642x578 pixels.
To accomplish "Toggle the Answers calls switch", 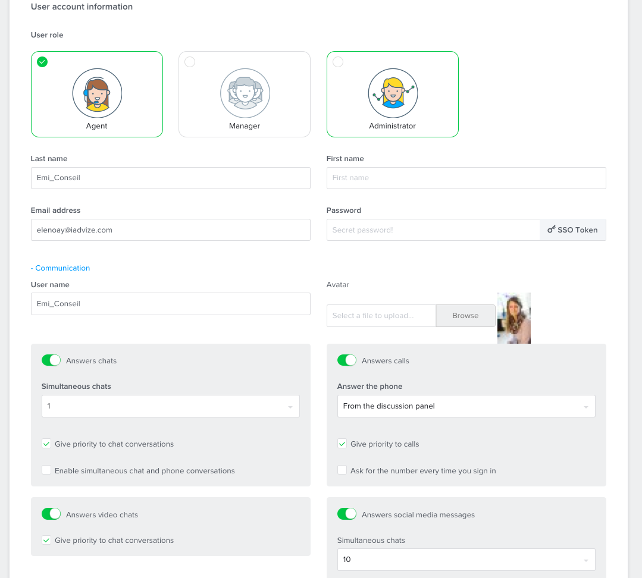I will pyautogui.click(x=347, y=360).
